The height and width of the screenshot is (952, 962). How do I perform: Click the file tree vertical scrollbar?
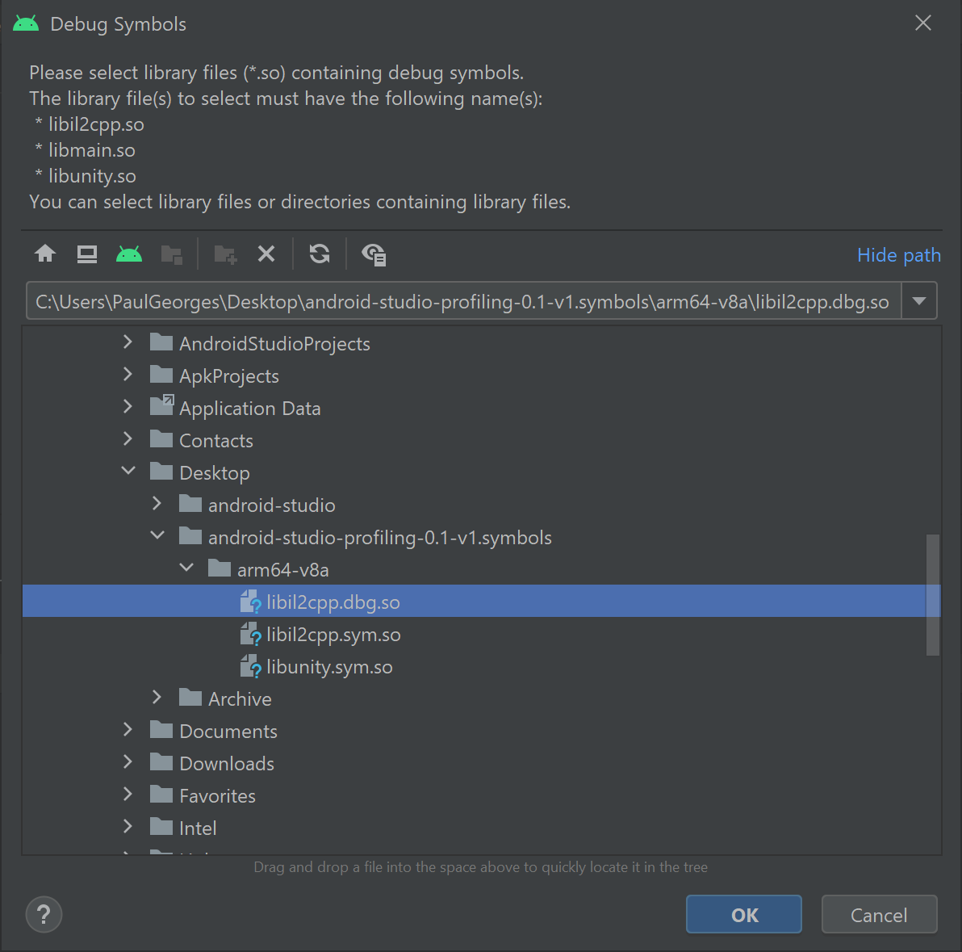tap(933, 594)
